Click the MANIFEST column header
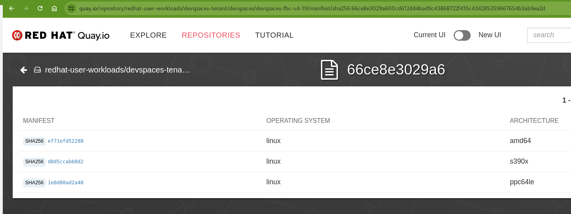The image size is (571, 214). click(39, 120)
